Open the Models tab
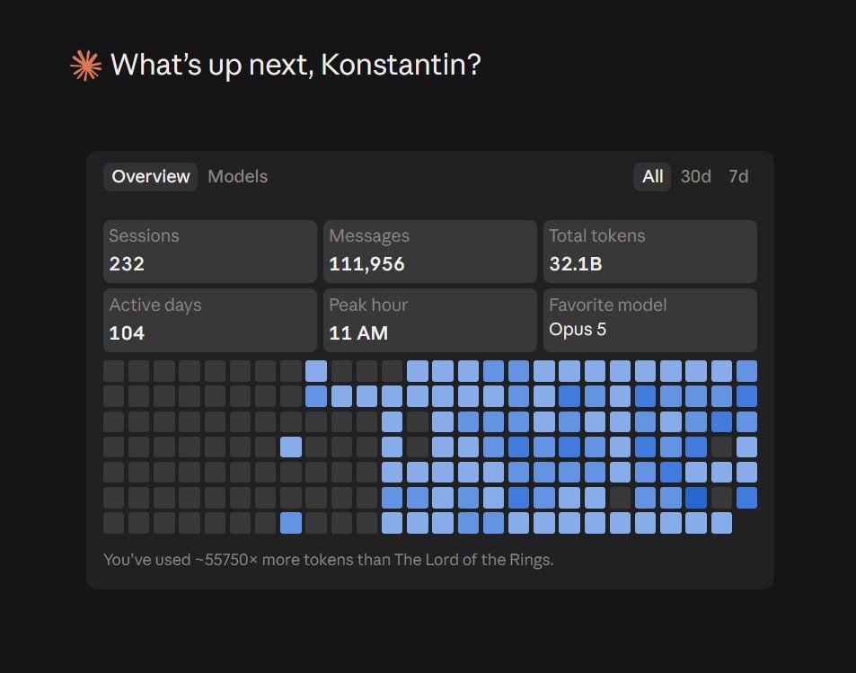Image resolution: width=856 pixels, height=673 pixels. pyautogui.click(x=237, y=176)
